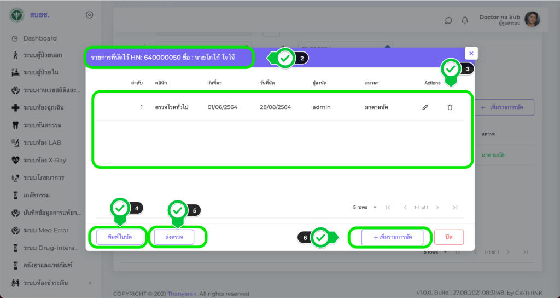The width and height of the screenshot is (560, 298).
Task: Click the red ปิด button
Action: tap(448, 237)
